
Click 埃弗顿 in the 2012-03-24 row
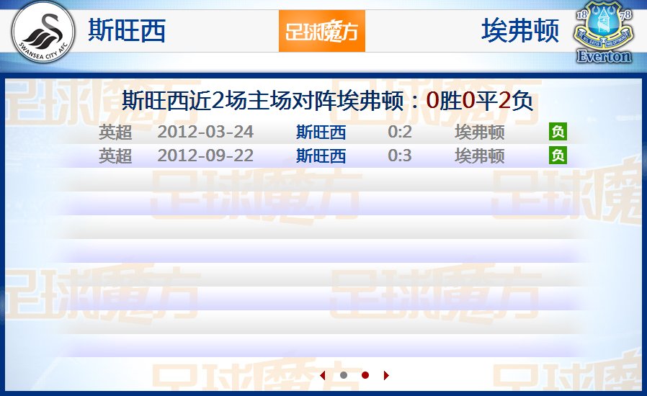[479, 132]
